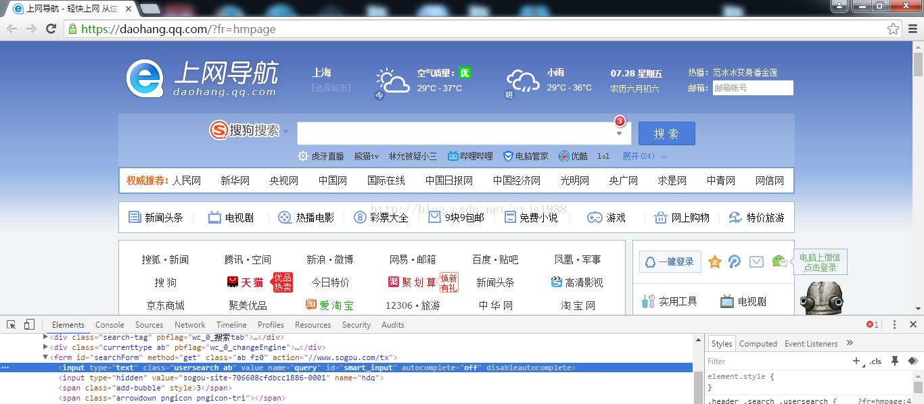
Task: Open the Event Listeners tab
Action: coord(811,344)
